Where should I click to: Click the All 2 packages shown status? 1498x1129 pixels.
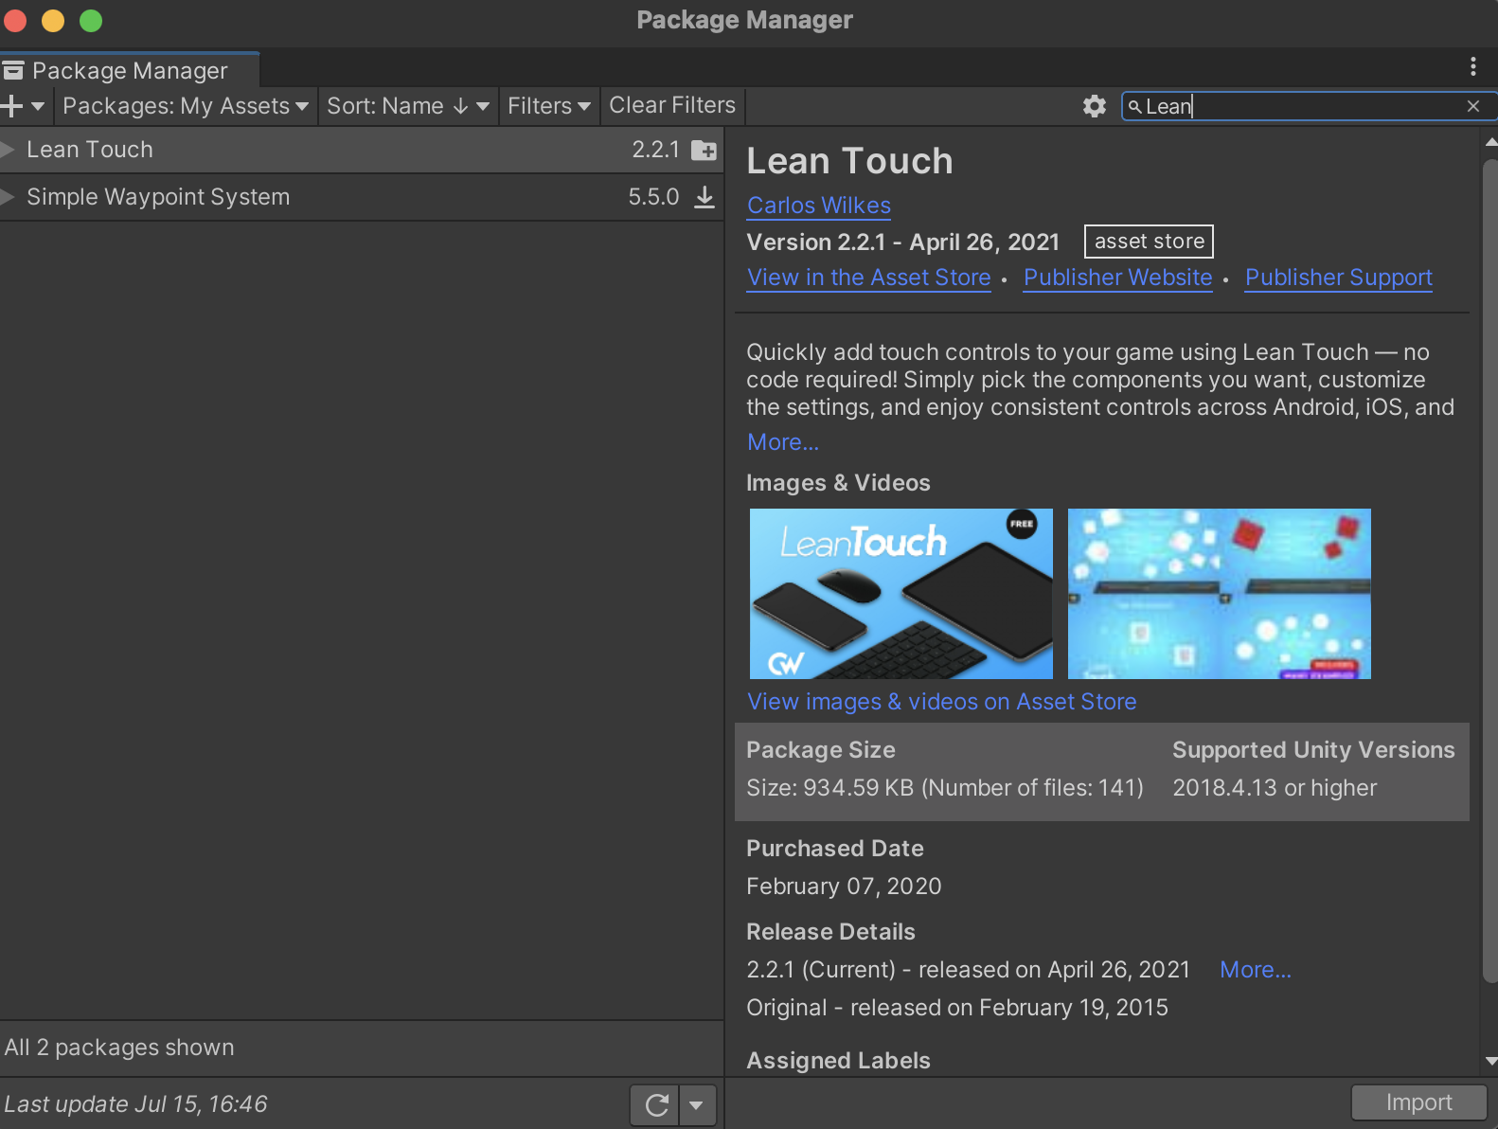point(119,1048)
